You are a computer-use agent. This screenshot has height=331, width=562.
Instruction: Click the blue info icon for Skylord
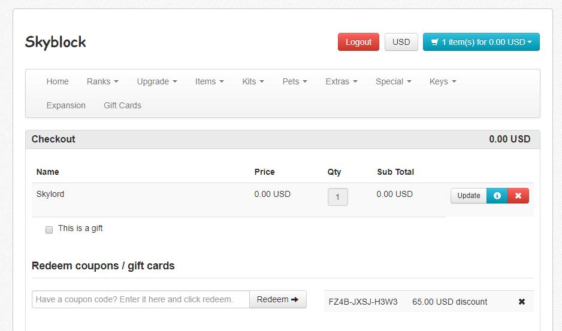(x=497, y=196)
